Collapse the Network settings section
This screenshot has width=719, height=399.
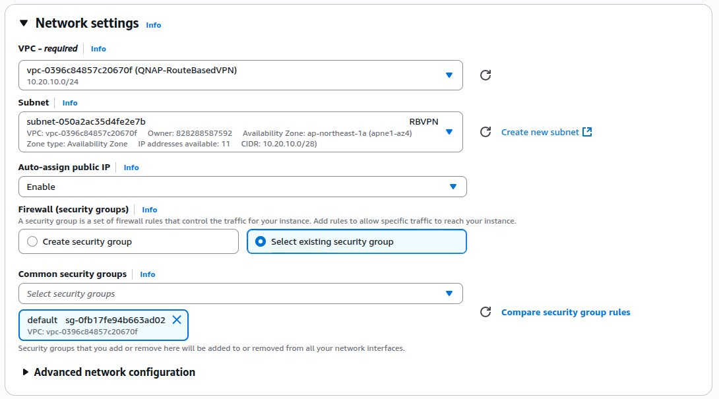tap(24, 23)
